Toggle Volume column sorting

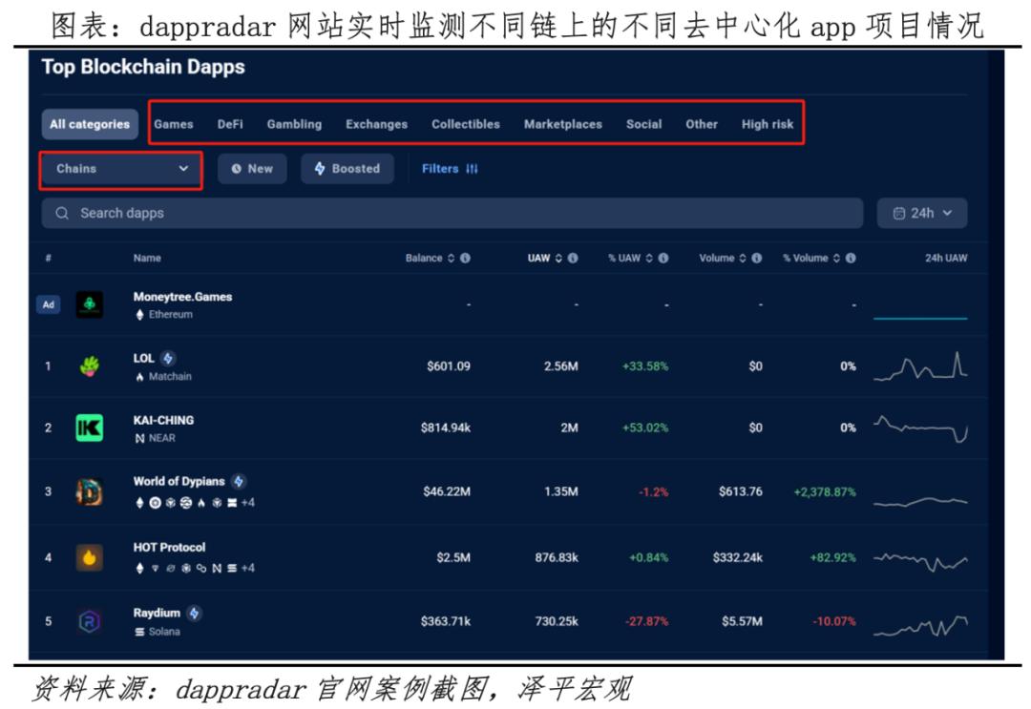coord(743,258)
